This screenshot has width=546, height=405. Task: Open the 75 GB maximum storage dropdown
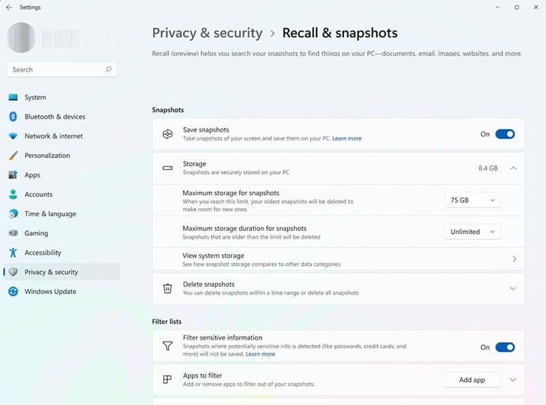tap(472, 200)
